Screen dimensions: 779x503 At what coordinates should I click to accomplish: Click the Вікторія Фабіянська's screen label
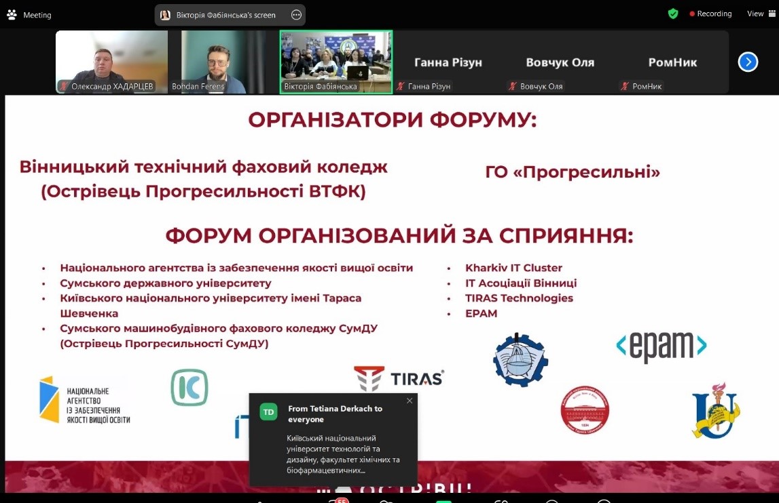tap(225, 15)
